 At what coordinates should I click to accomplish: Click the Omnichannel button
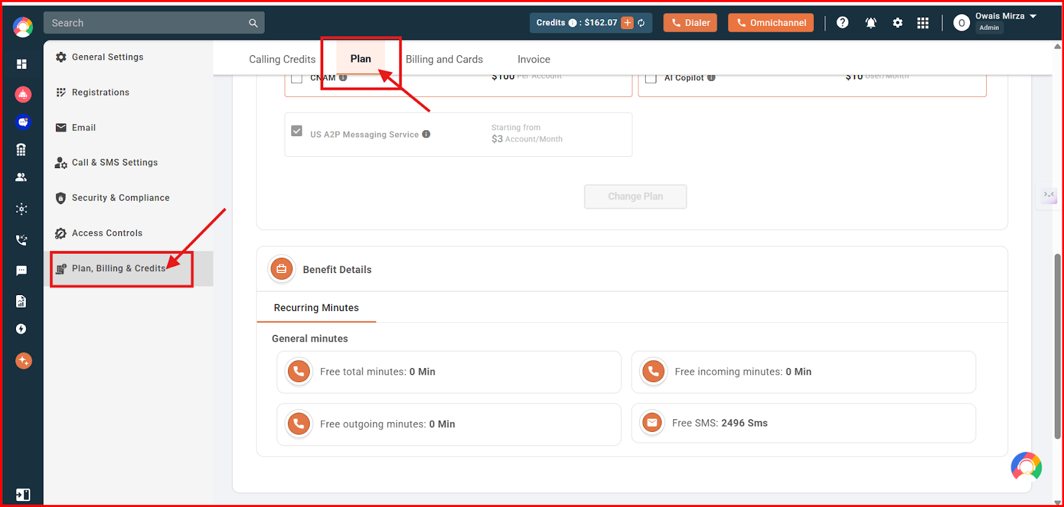pos(771,23)
